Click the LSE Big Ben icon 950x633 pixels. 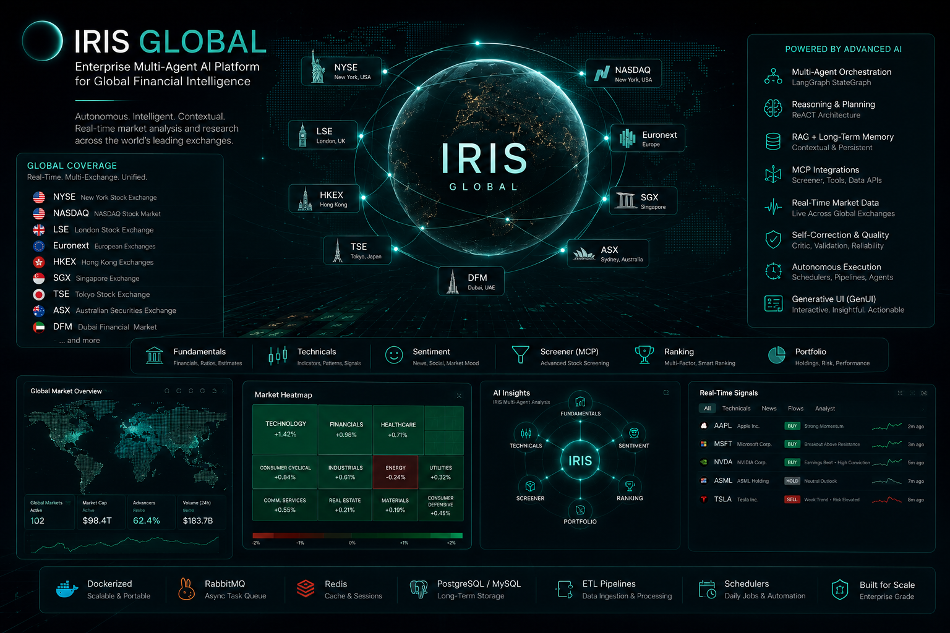302,135
